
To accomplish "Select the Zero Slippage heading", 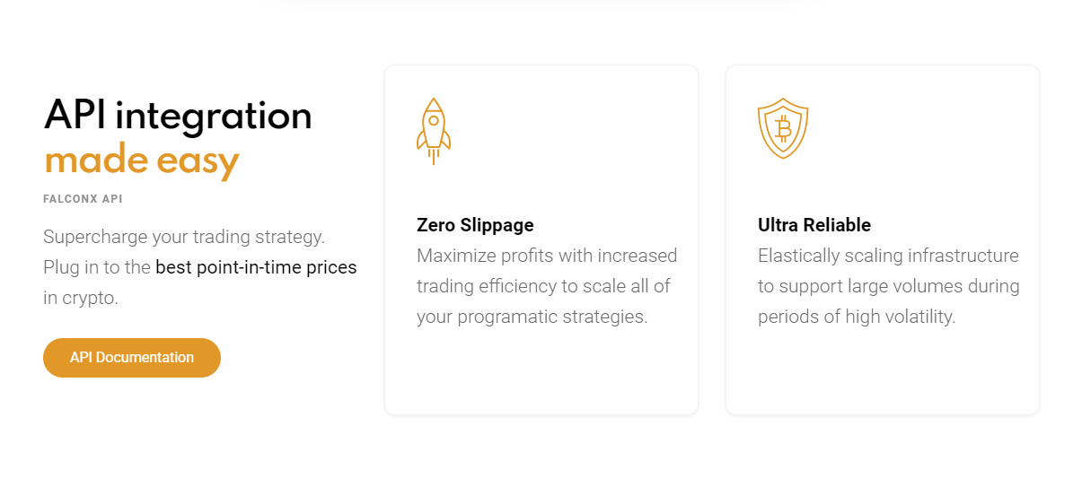I will (475, 225).
